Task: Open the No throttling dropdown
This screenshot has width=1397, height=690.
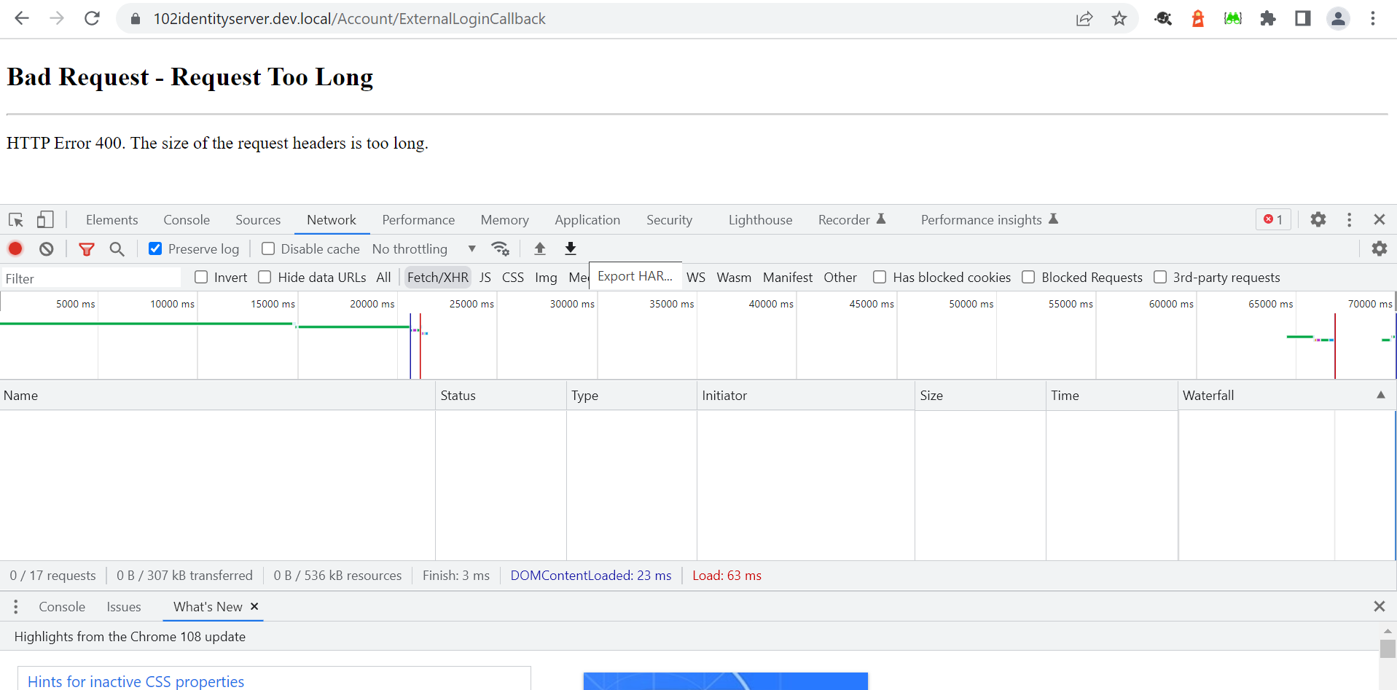Action: (x=424, y=249)
